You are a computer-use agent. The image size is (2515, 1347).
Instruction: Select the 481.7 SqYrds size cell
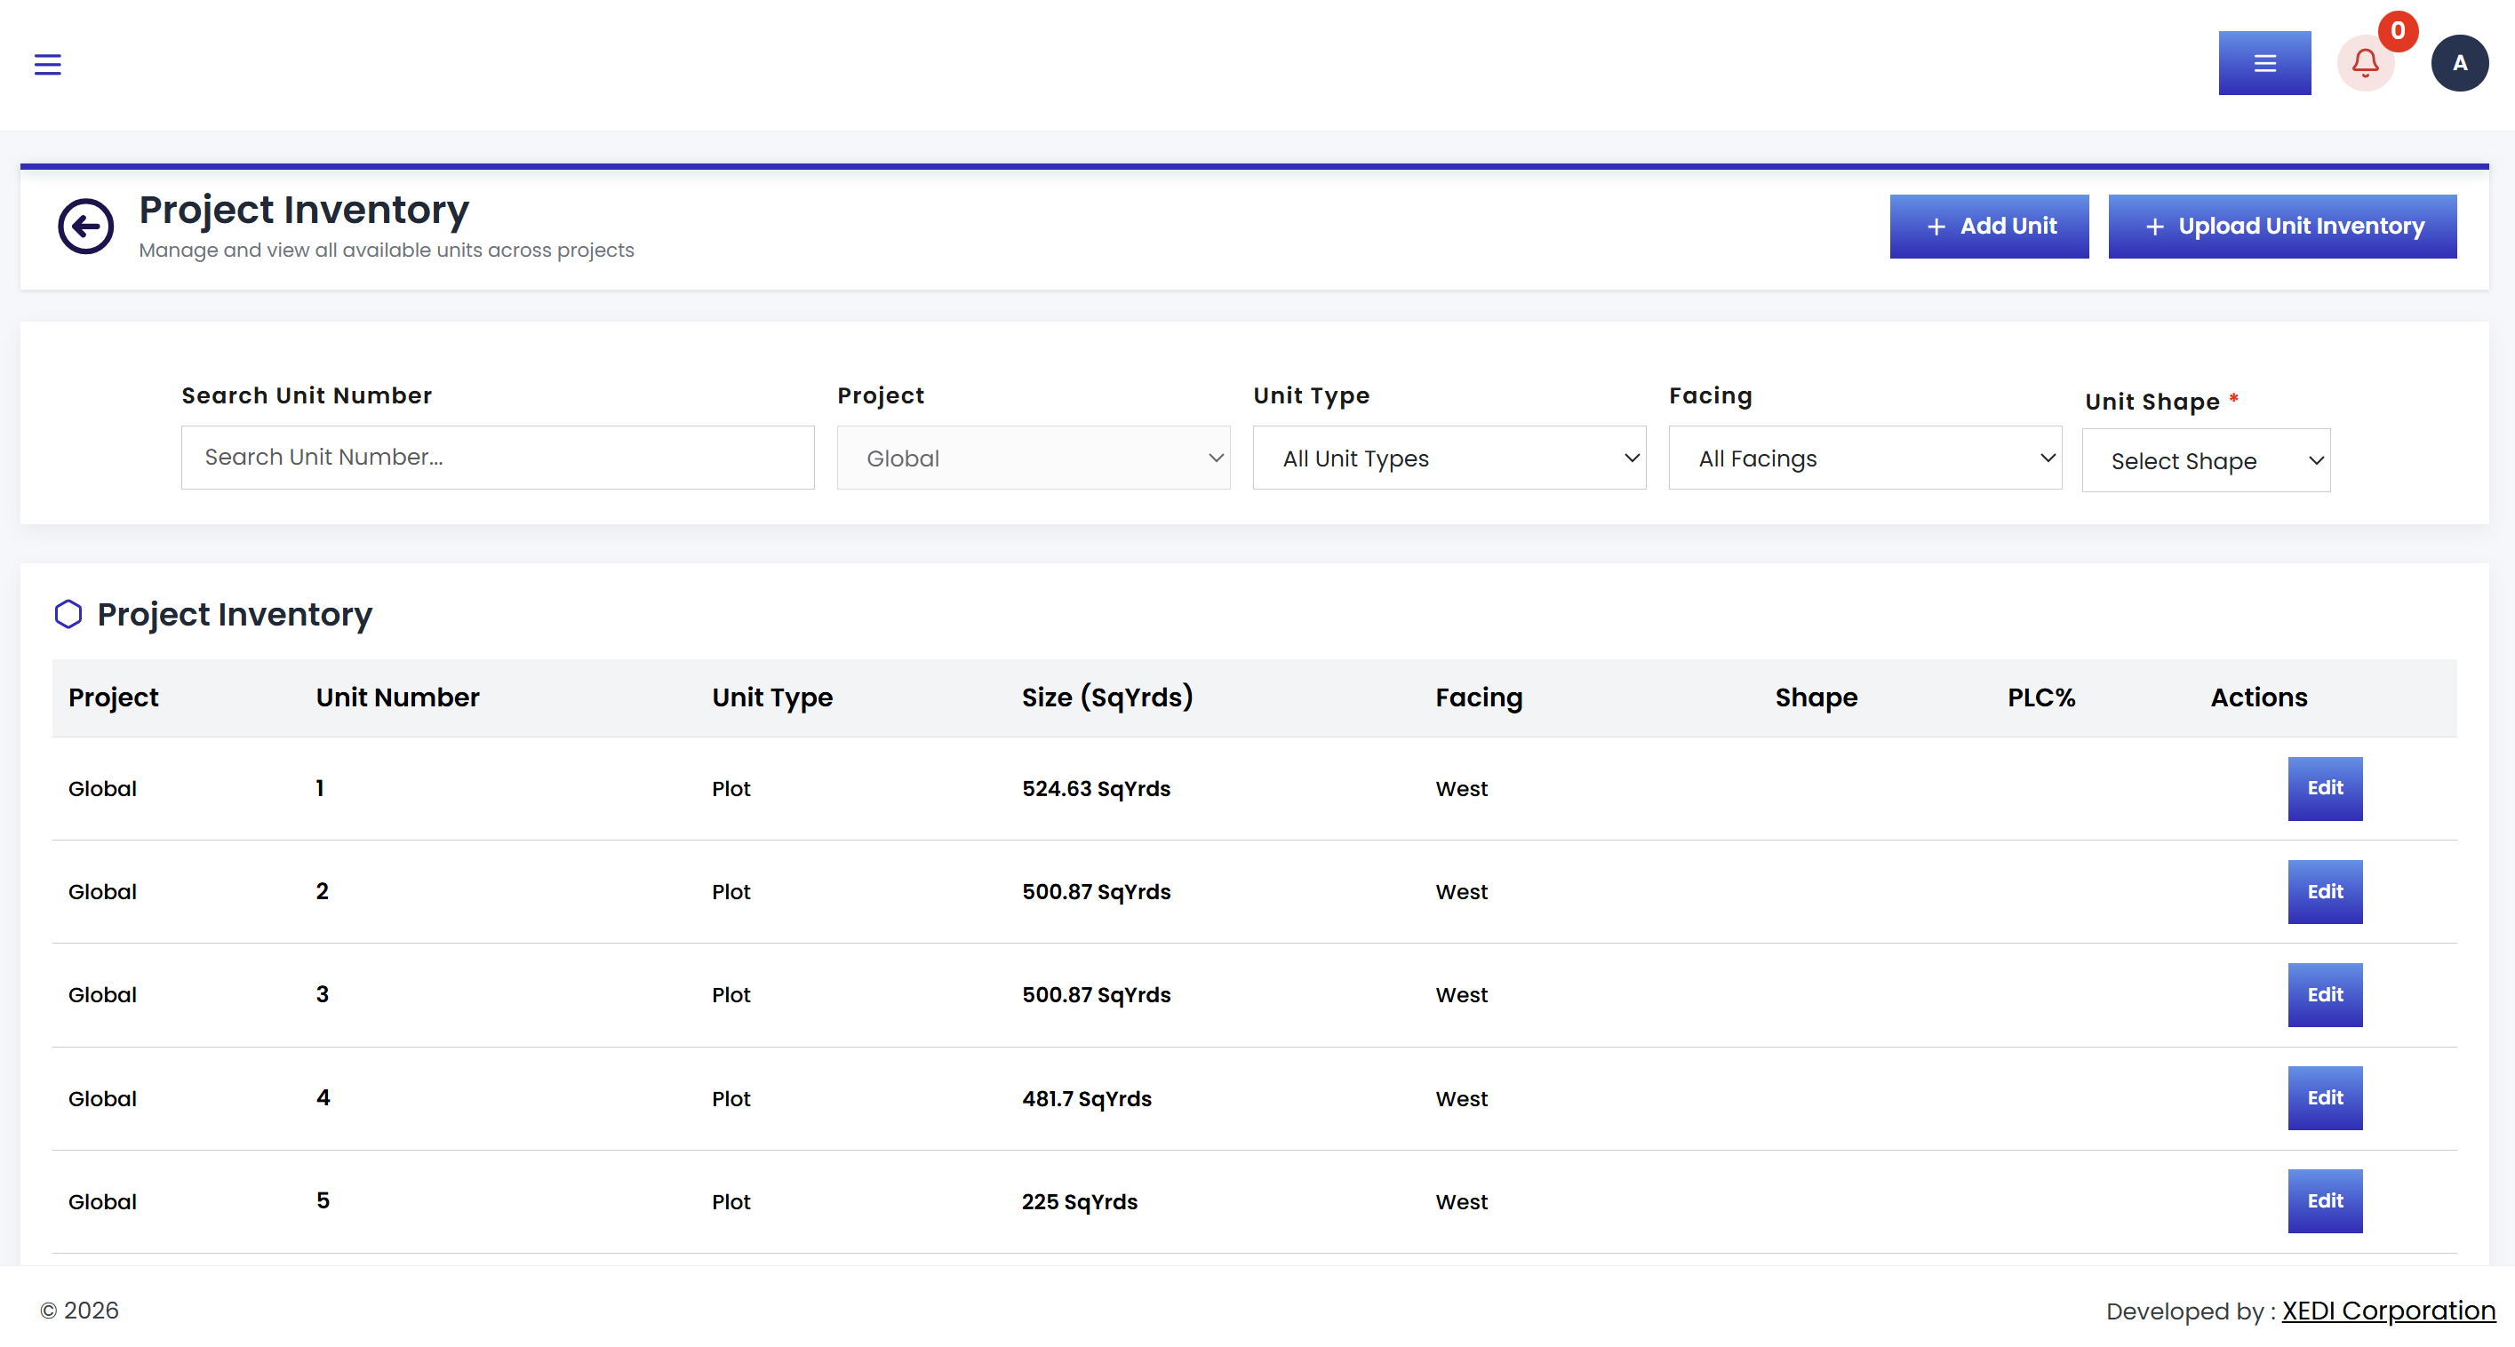1087,1099
